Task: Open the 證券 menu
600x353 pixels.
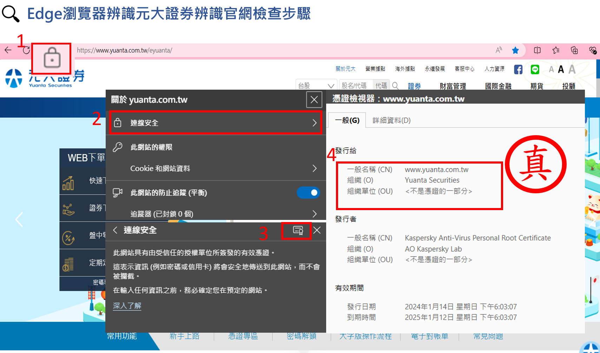Action: pos(414,86)
